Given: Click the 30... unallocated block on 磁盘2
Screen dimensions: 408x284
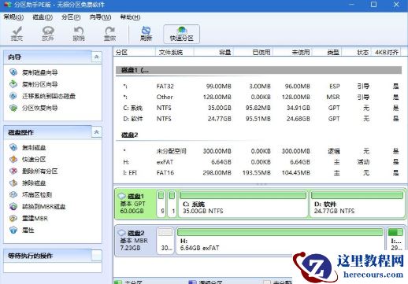Looking at the screenshot, I should (165, 241).
